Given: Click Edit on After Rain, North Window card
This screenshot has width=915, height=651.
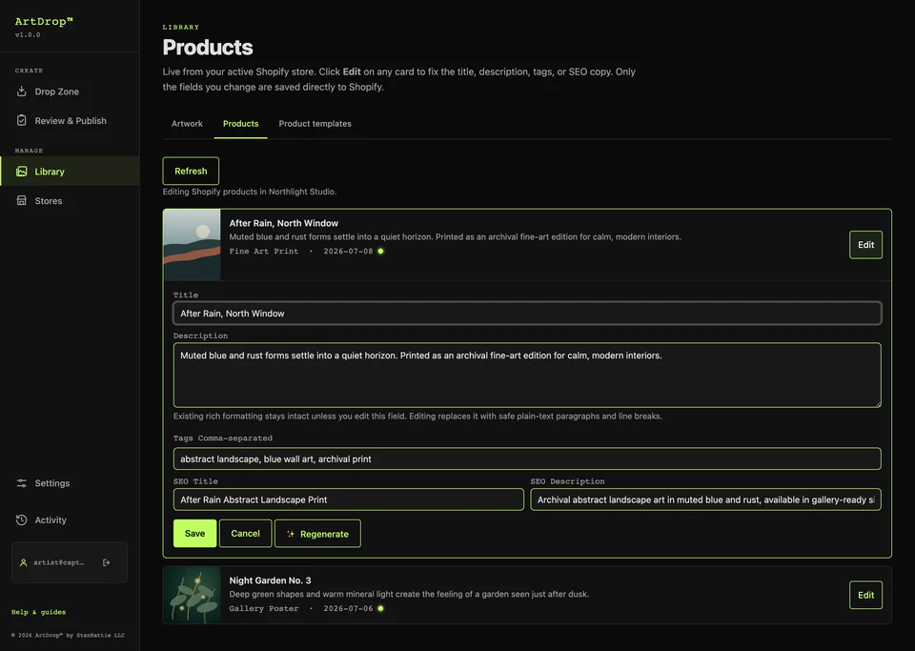Looking at the screenshot, I should point(865,244).
